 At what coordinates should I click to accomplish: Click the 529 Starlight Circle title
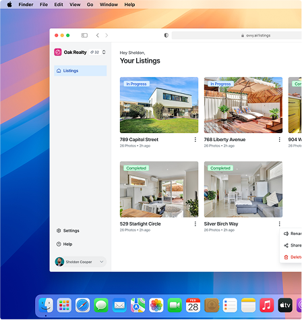140,224
